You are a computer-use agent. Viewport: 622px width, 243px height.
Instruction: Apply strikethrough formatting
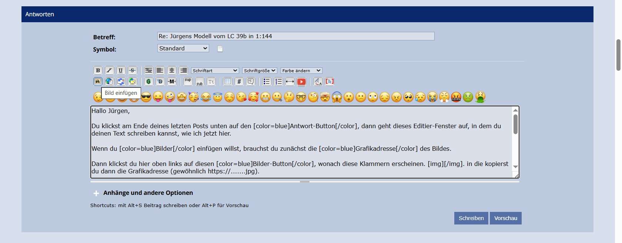132,70
